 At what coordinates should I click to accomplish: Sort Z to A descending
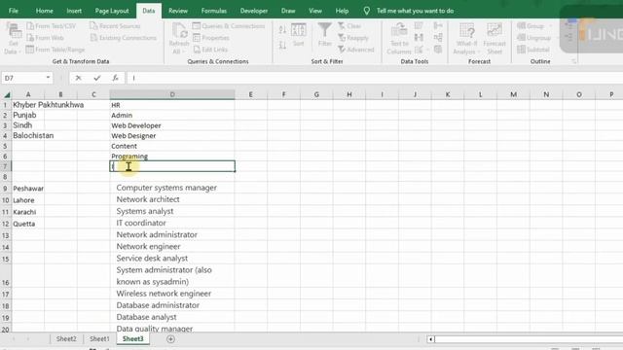(282, 46)
